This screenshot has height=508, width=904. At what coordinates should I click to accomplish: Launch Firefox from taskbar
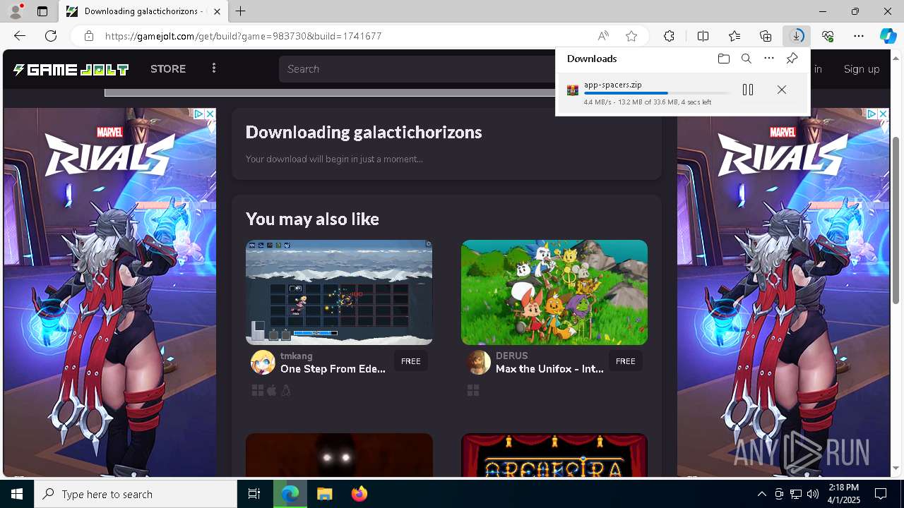359,494
